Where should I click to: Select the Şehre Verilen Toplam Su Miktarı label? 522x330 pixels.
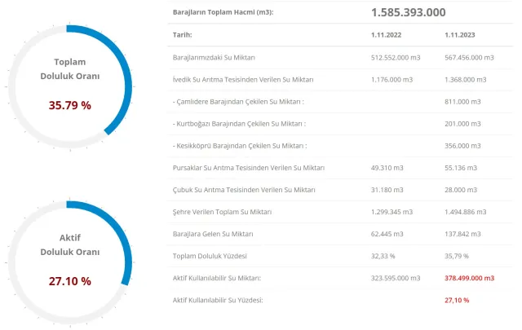(223, 212)
